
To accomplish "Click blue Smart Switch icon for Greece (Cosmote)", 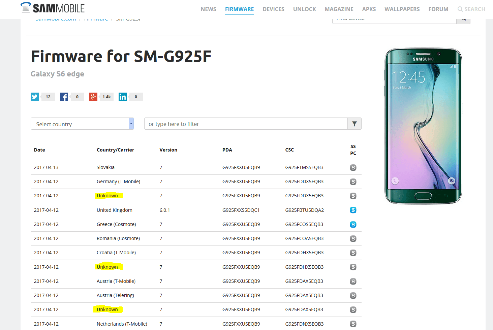I will pos(353,224).
